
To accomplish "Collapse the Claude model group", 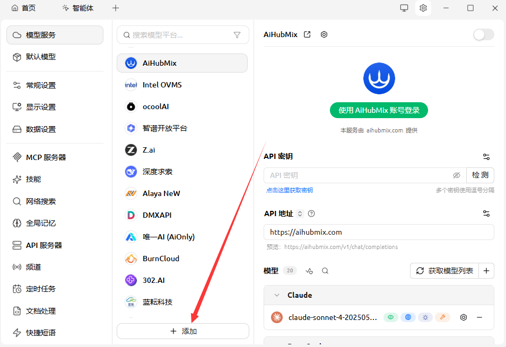I will tap(276, 295).
